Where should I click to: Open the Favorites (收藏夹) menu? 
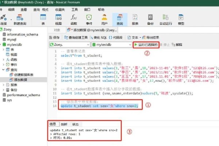[60, 9]
